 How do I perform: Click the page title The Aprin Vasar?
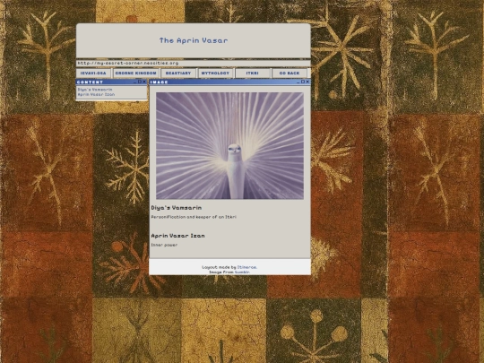194,40
